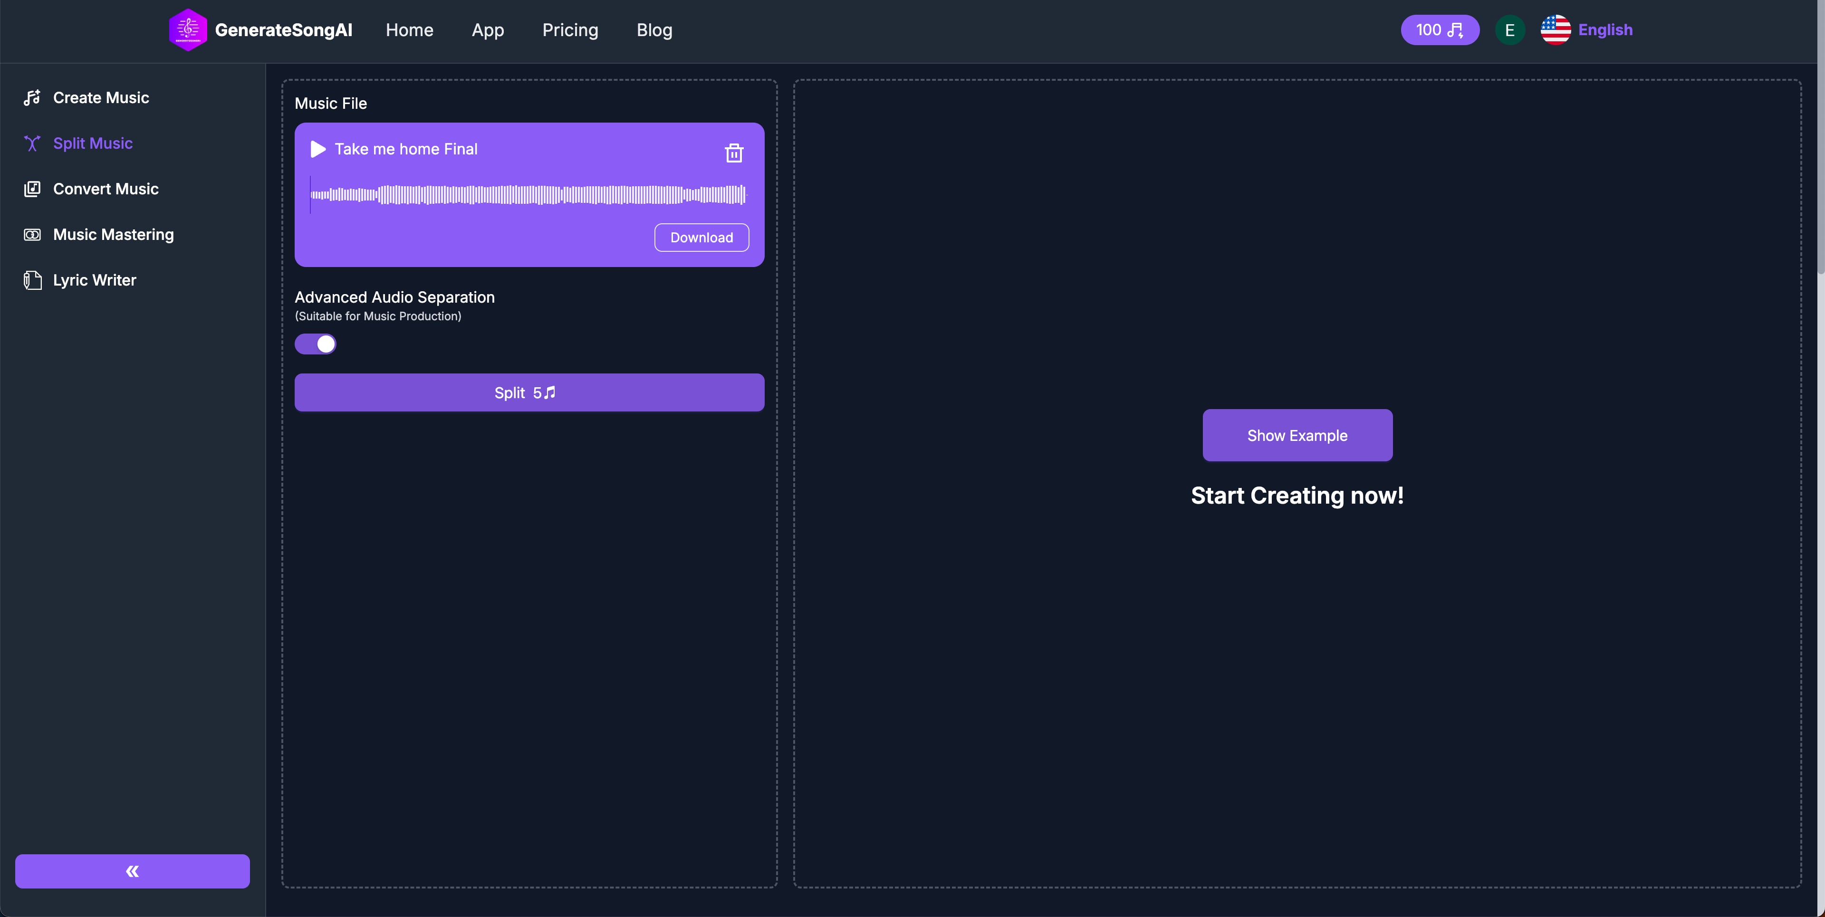Screen dimensions: 1825x917
Task: Open the App navigation item
Action: [488, 30]
